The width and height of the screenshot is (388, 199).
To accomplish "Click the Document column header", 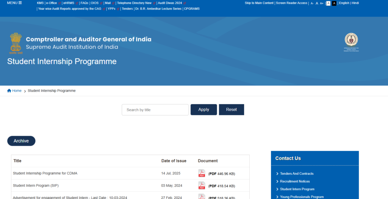I will point(208,161).
